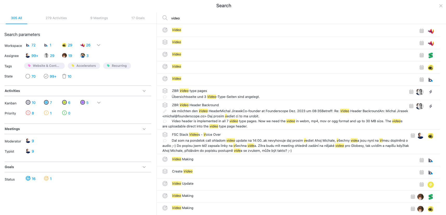Switch to the 279 Activities tab
Screen dimensions: 446x215
pos(56,18)
